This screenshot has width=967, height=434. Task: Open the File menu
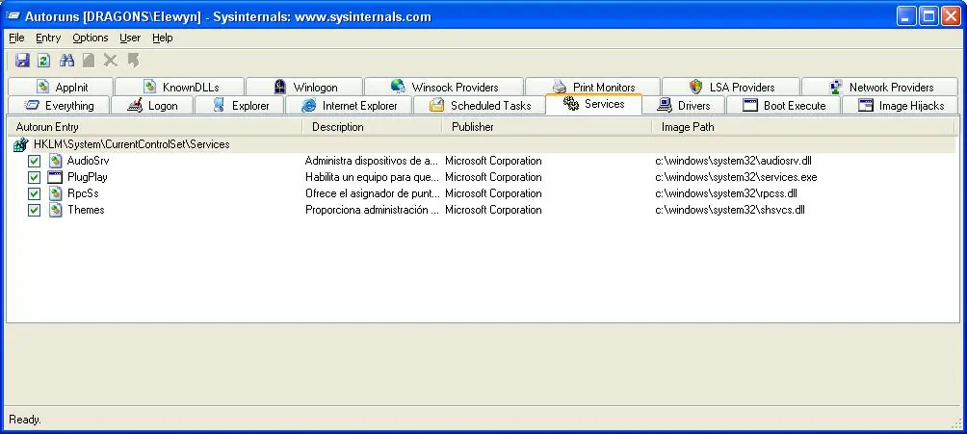click(16, 38)
